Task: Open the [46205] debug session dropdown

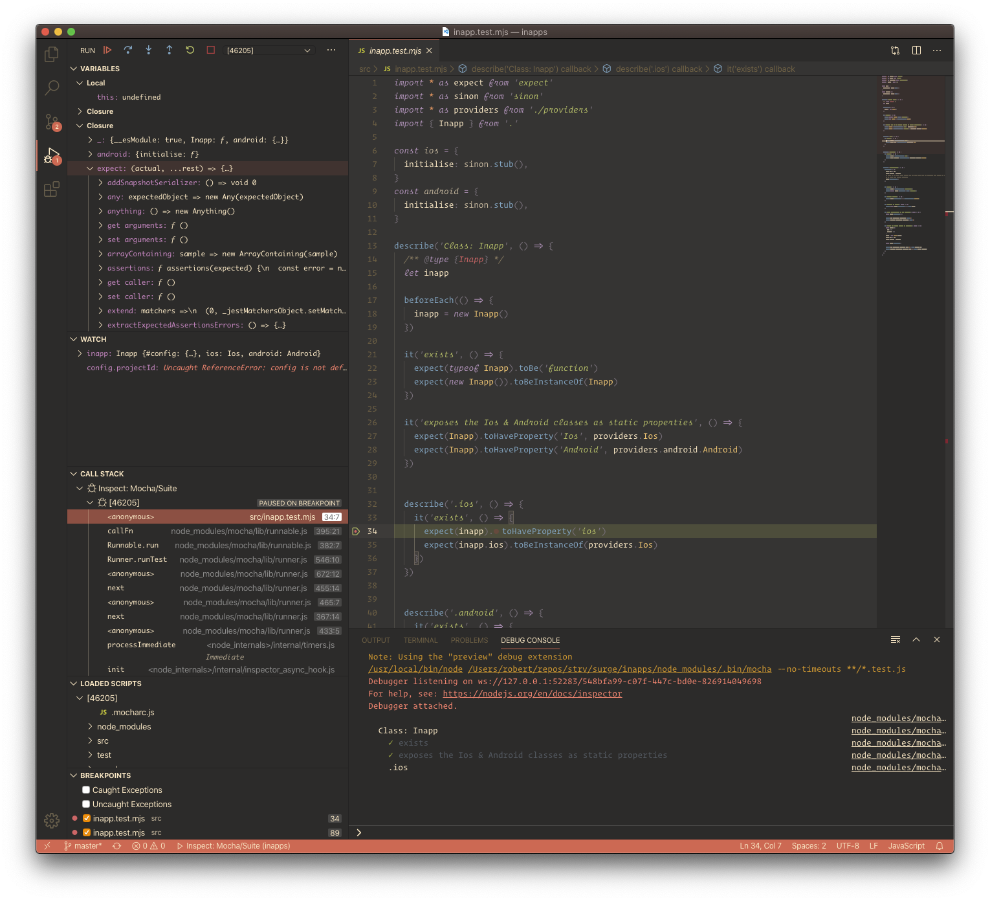Action: point(269,50)
